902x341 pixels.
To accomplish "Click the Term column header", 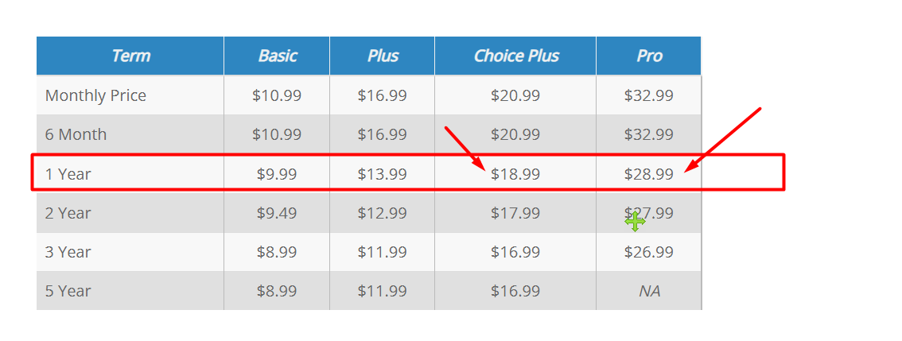I will [x=130, y=56].
